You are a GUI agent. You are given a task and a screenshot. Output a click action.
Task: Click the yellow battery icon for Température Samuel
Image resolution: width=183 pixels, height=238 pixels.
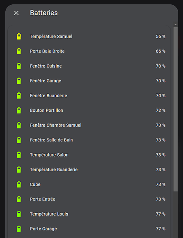point(19,36)
